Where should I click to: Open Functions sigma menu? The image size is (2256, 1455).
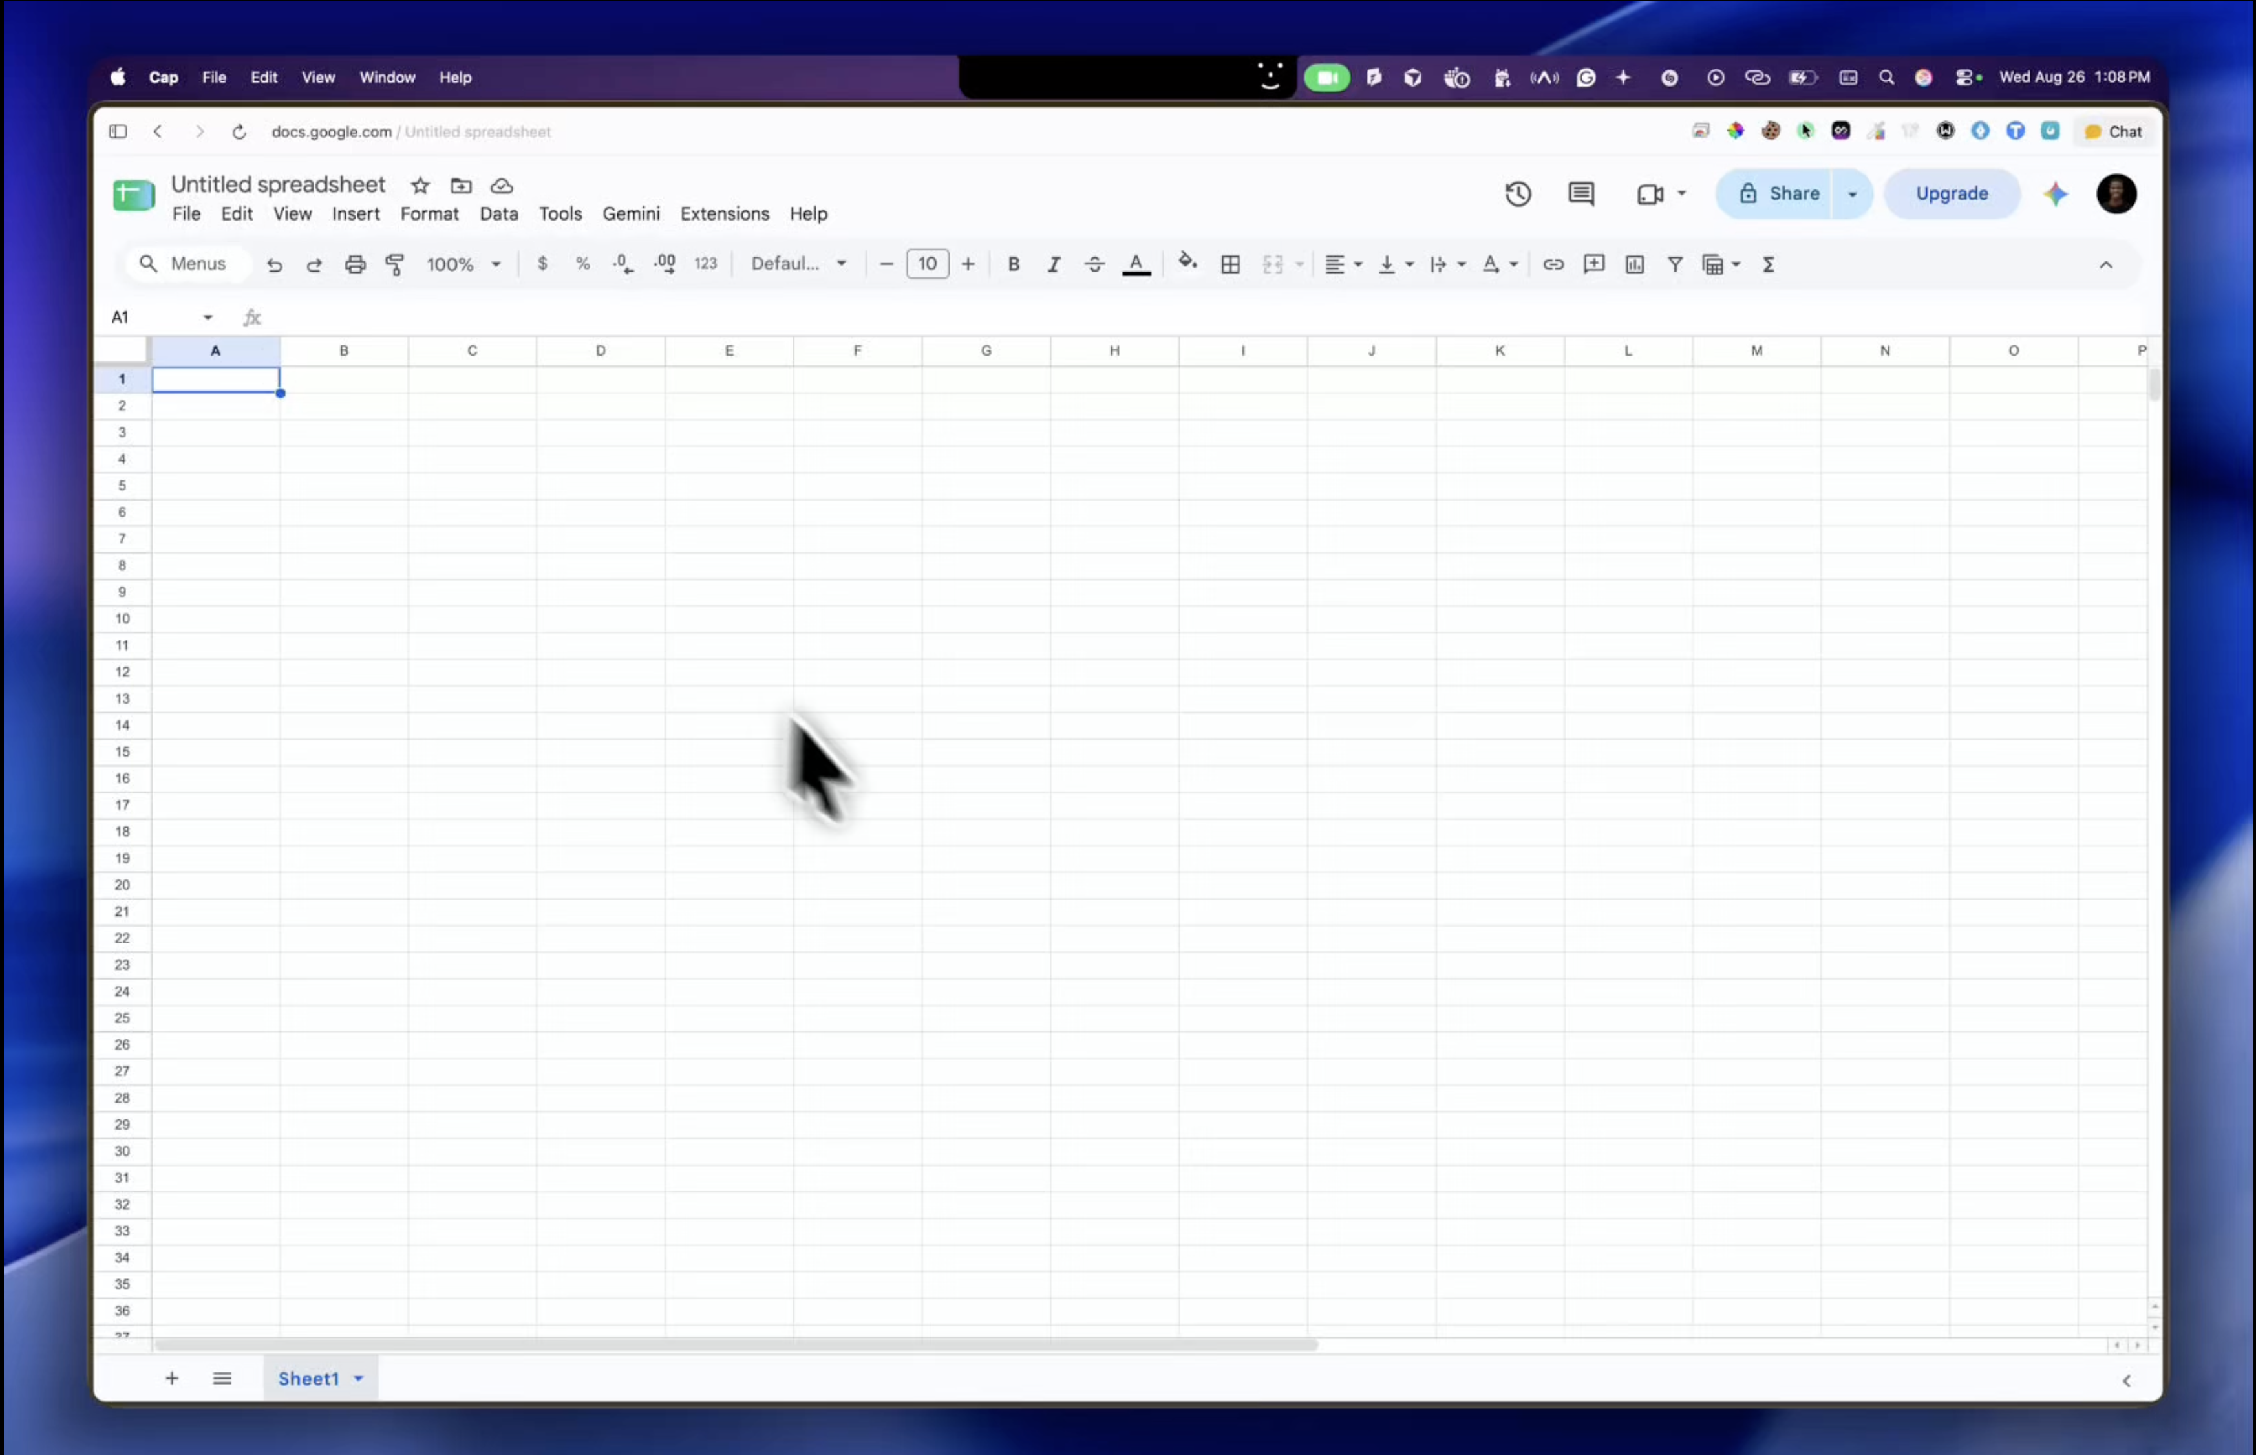coord(1769,264)
